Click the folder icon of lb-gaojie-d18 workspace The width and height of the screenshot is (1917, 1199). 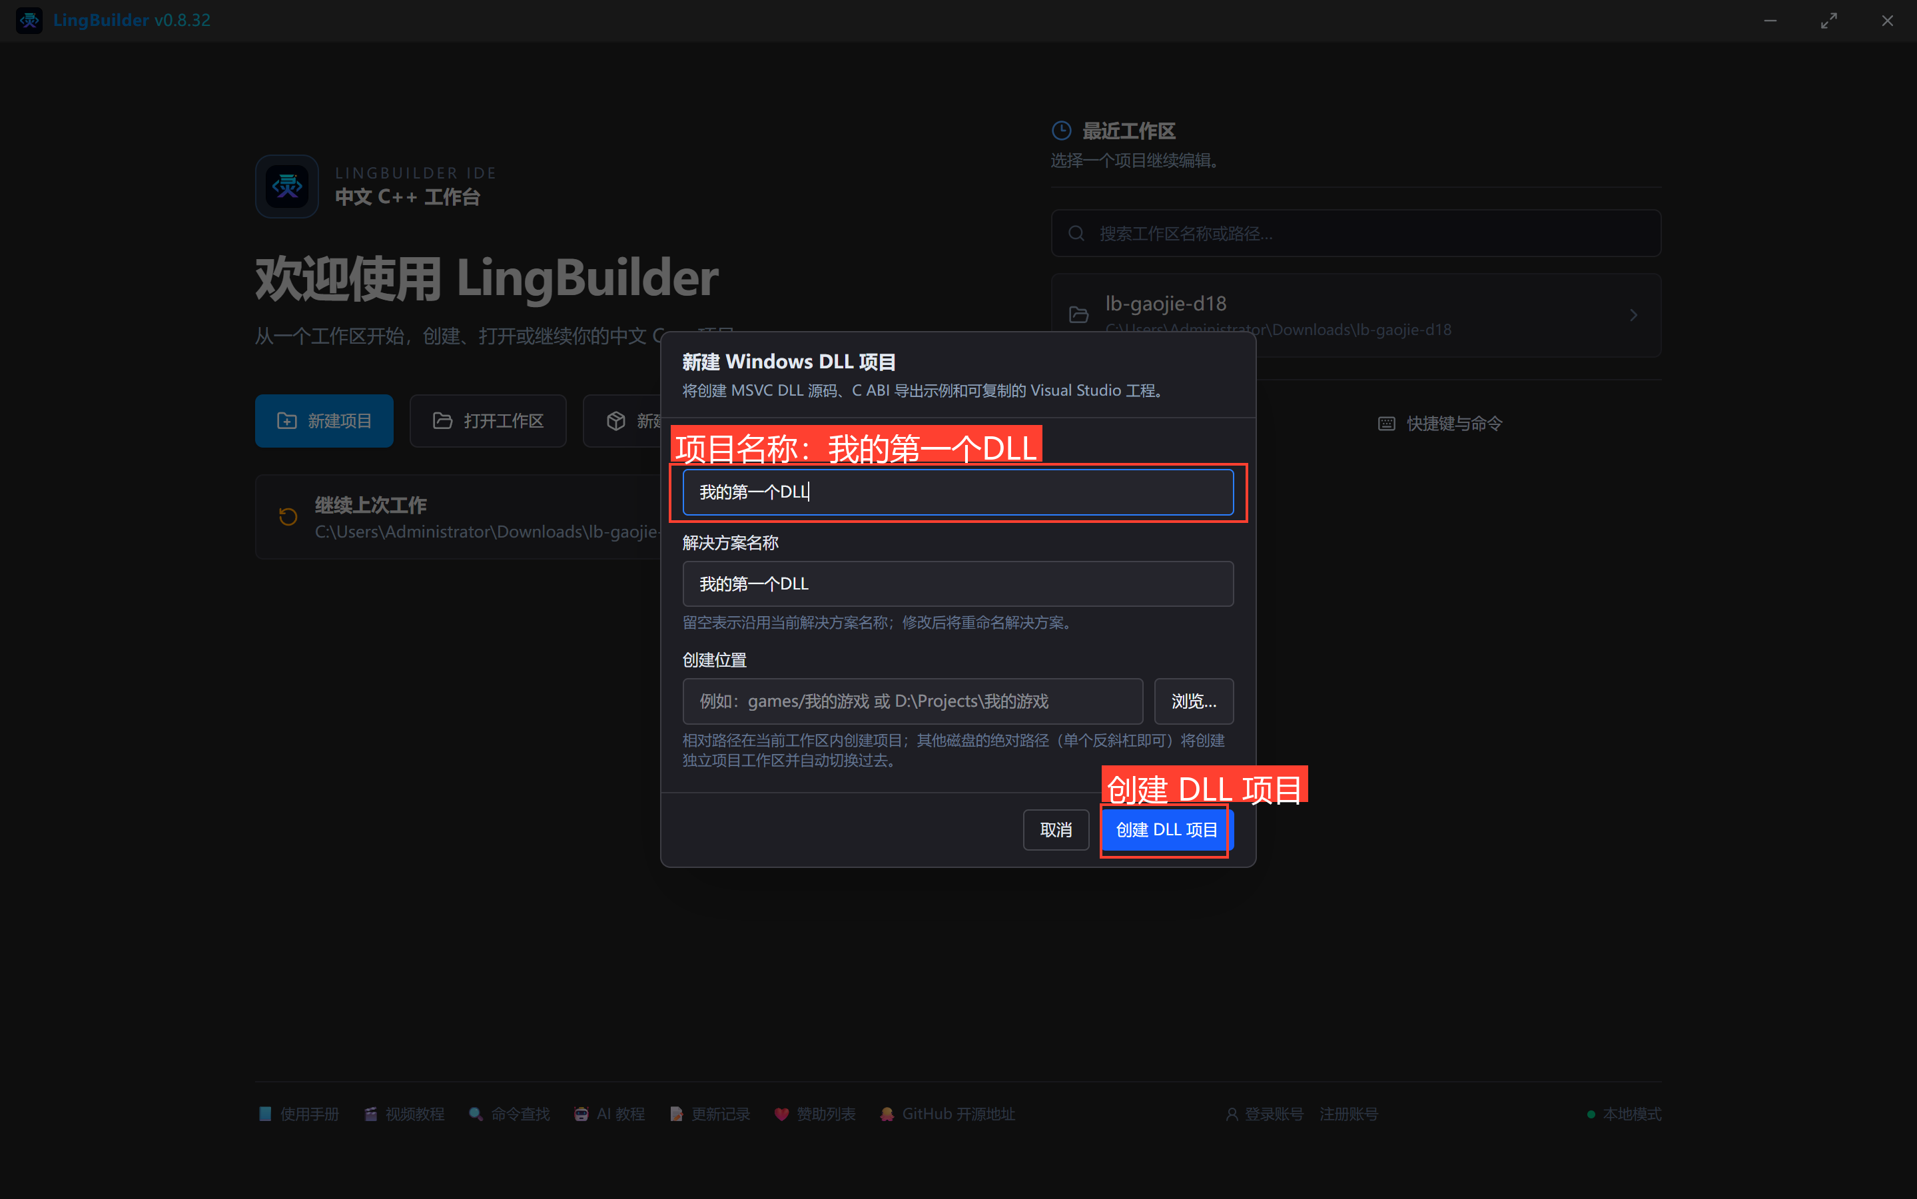[1079, 316]
